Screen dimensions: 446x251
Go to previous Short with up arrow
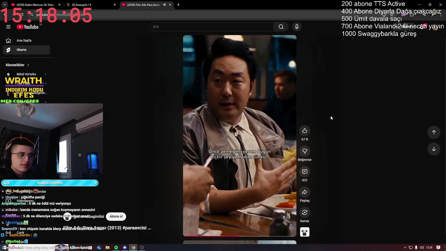point(434,132)
